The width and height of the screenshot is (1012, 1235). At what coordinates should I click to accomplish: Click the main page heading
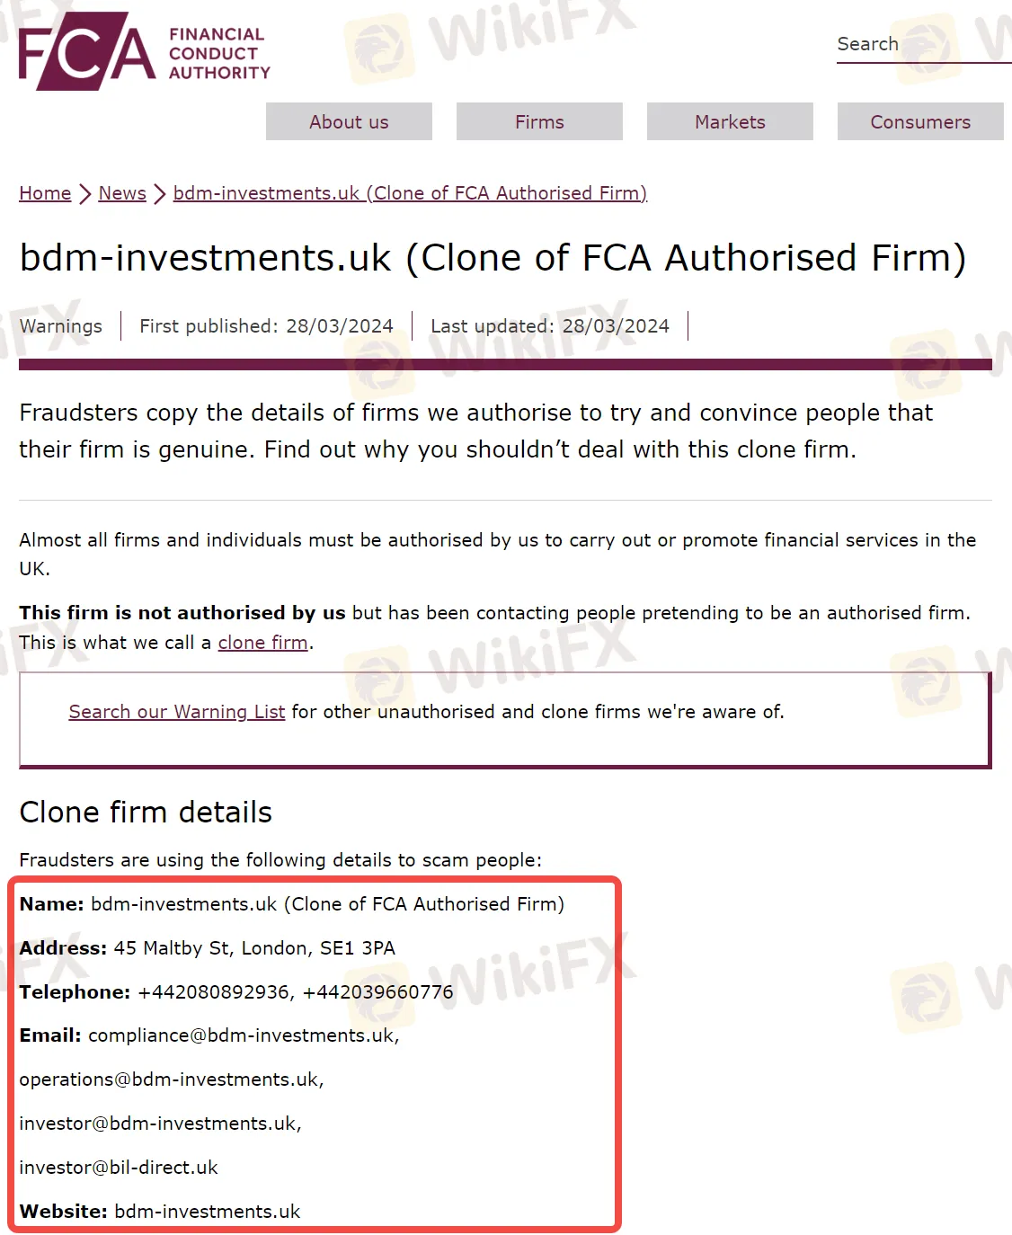pyautogui.click(x=493, y=258)
